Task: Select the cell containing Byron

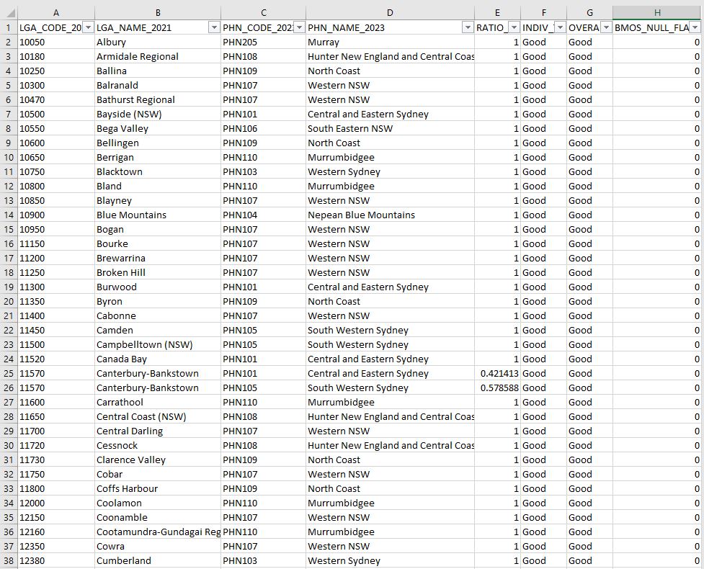Action: point(158,301)
